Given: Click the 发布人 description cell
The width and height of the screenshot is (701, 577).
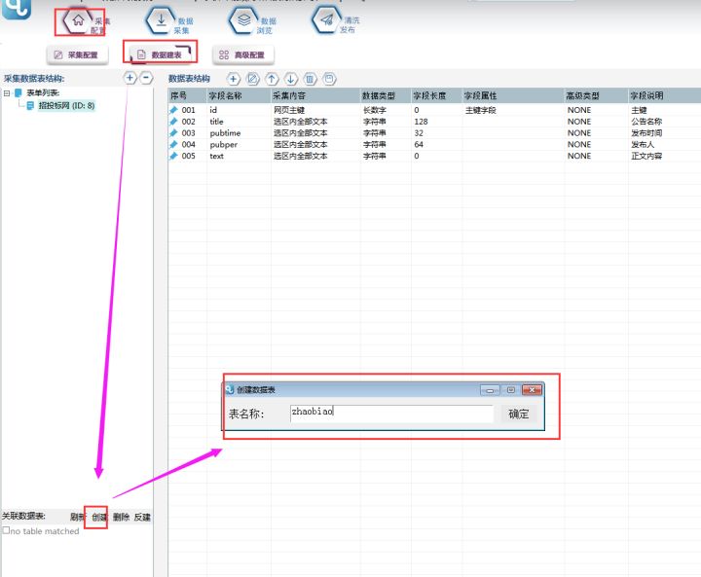Looking at the screenshot, I should point(643,144).
